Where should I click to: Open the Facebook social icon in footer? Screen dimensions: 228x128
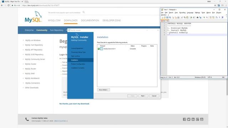point(185,119)
